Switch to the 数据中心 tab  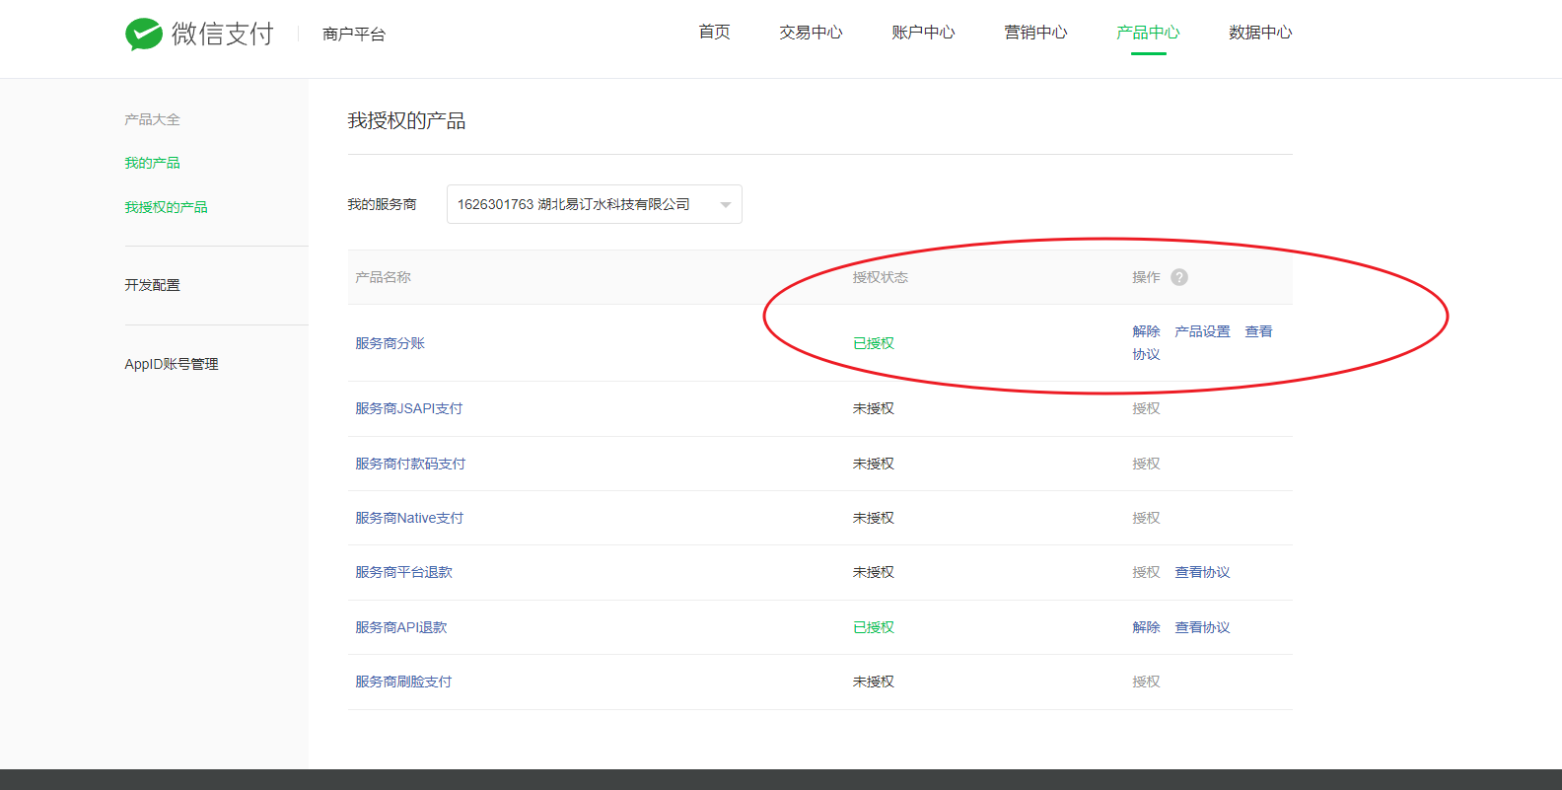pos(1260,33)
